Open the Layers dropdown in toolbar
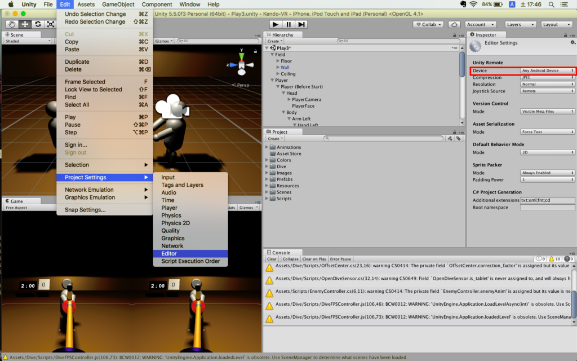Image resolution: width=577 pixels, height=361 pixels. pyautogui.click(x=520, y=24)
